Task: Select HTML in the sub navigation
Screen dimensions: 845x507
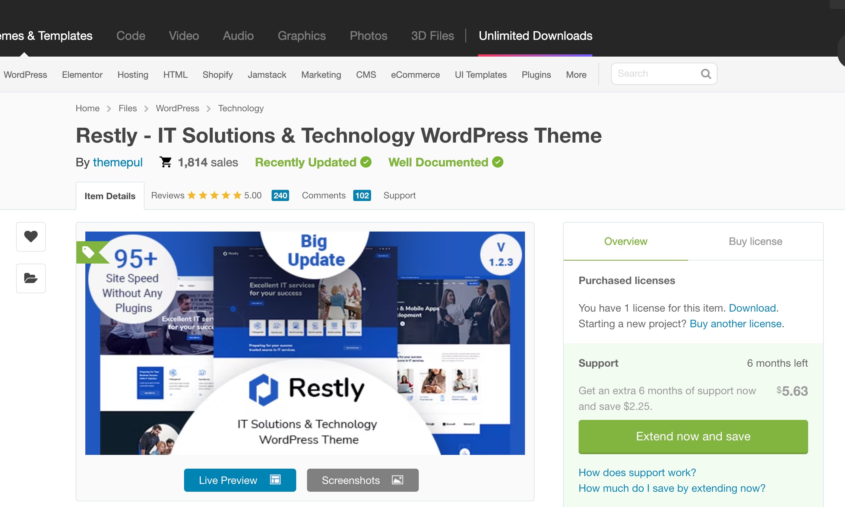Action: (x=175, y=74)
